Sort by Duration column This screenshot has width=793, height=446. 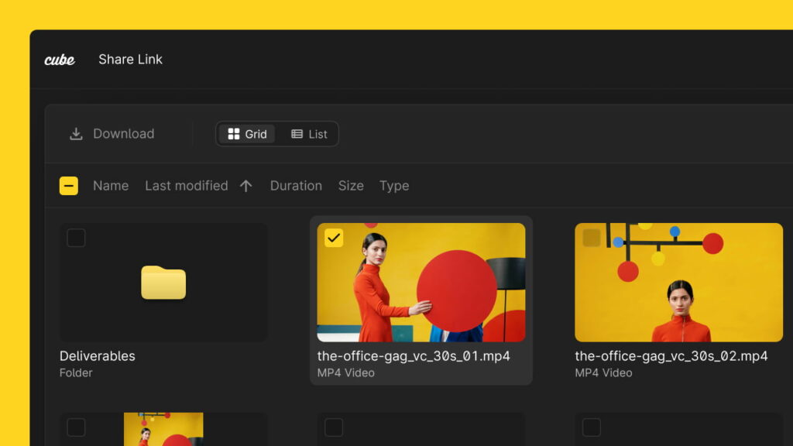tap(296, 186)
